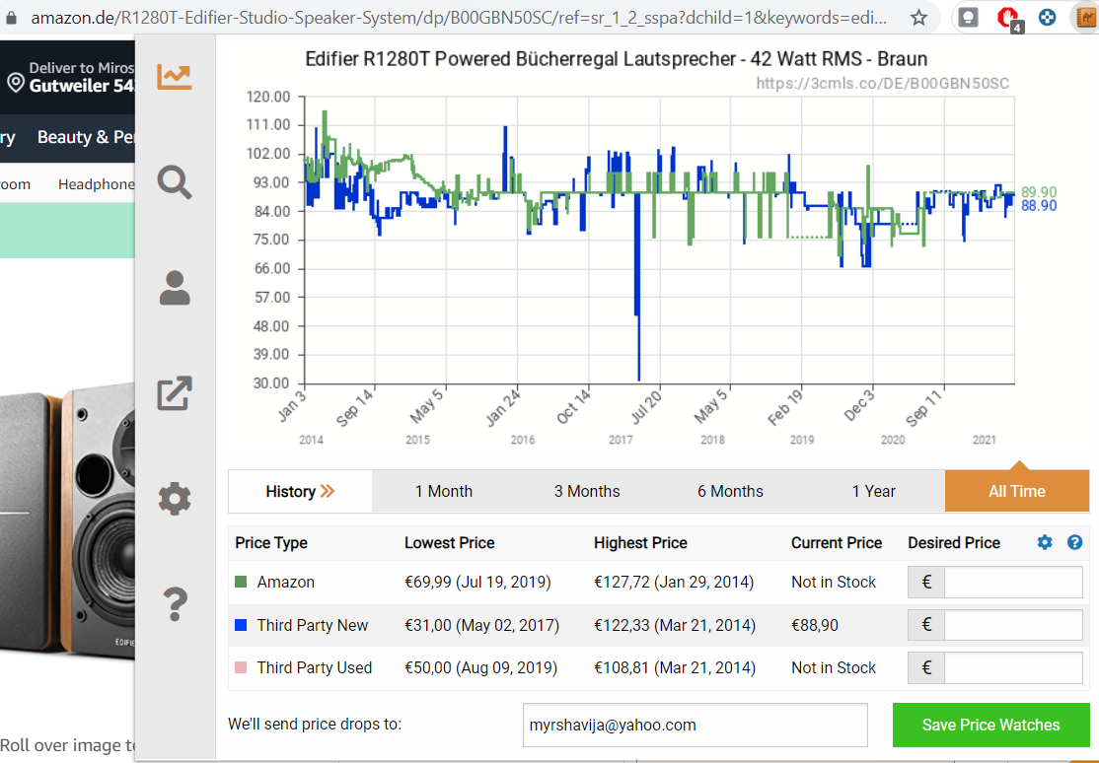This screenshot has width=1099, height=763.
Task: Open the 3cmls.co product link
Action: point(882,84)
